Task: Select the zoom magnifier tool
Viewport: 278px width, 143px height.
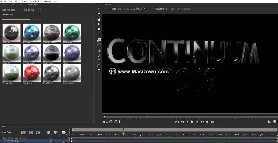Action: [99, 14]
